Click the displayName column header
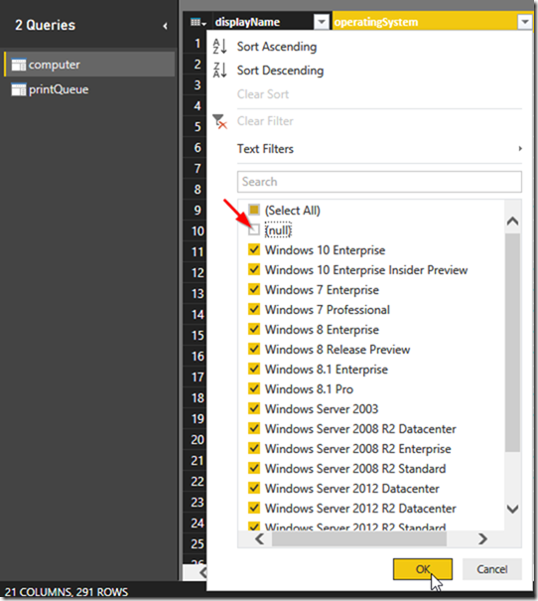 coord(264,22)
